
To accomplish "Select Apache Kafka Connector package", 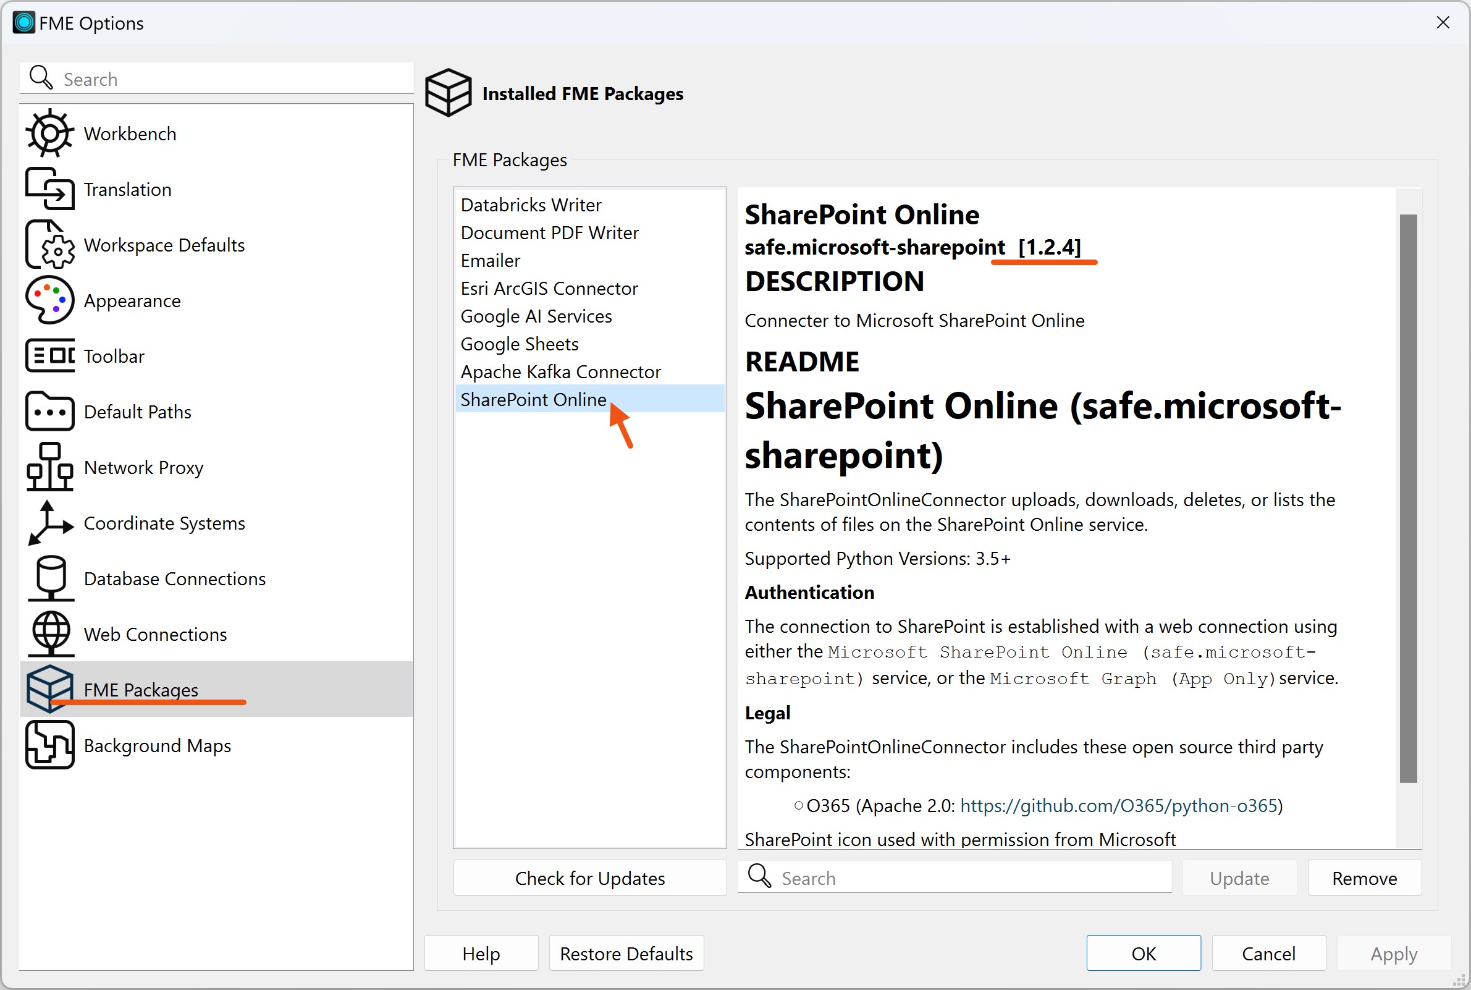I will (589, 371).
